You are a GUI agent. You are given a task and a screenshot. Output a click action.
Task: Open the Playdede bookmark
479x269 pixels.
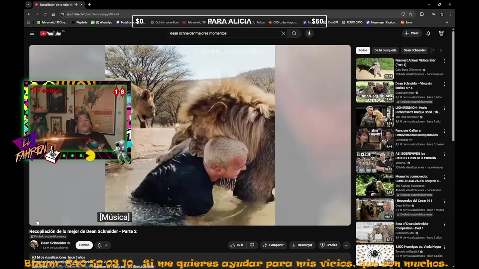80,22
